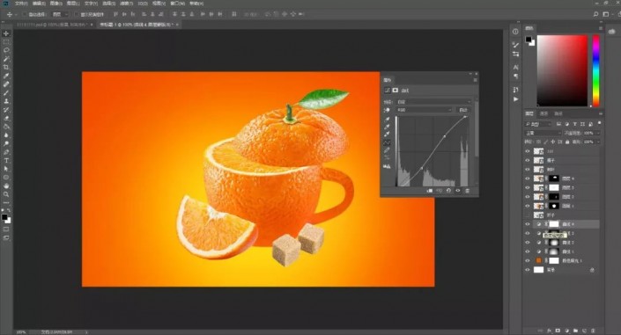The height and width of the screenshot is (335, 621).
Task: Select the Pen tool
Action: [x=6, y=152]
